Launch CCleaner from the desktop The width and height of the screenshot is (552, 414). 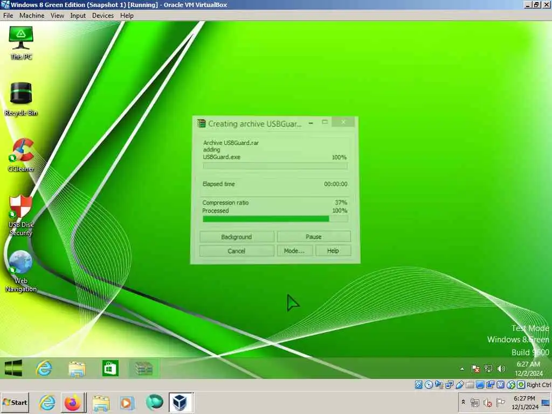point(21,155)
